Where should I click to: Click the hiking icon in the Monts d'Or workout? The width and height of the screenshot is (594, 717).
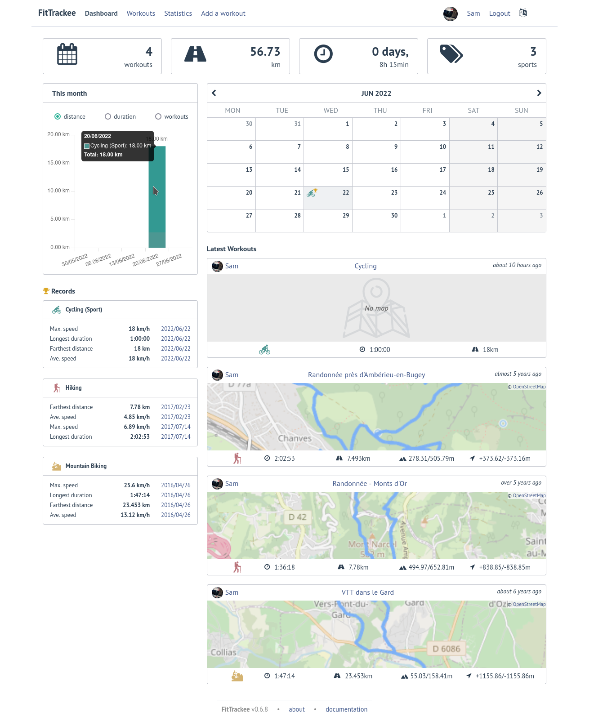pos(237,567)
